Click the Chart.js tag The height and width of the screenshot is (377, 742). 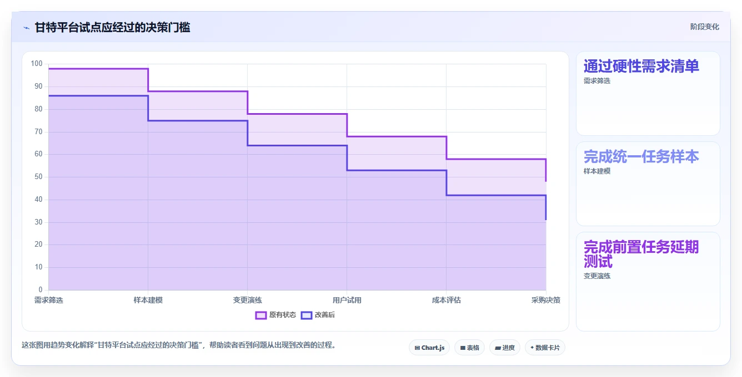[429, 348]
